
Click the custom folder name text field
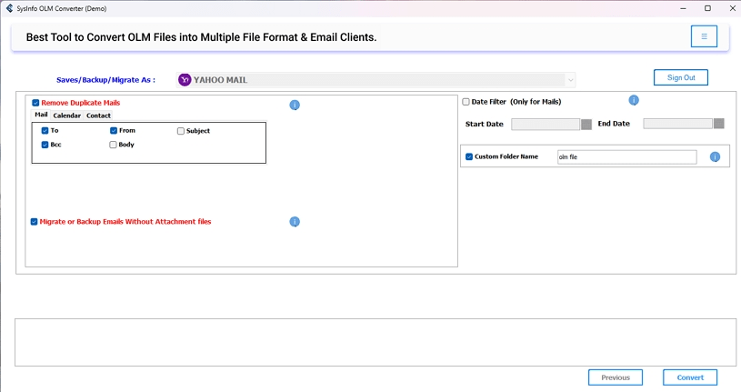[626, 157]
